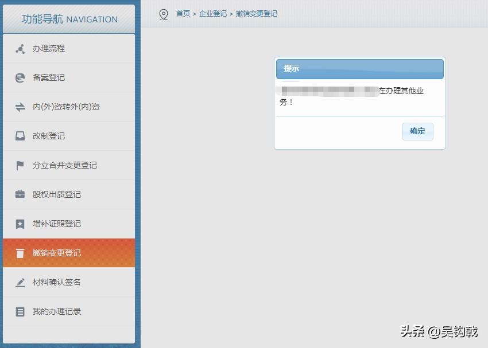Select the highlighted 撤销变更登记 item

pos(69,253)
